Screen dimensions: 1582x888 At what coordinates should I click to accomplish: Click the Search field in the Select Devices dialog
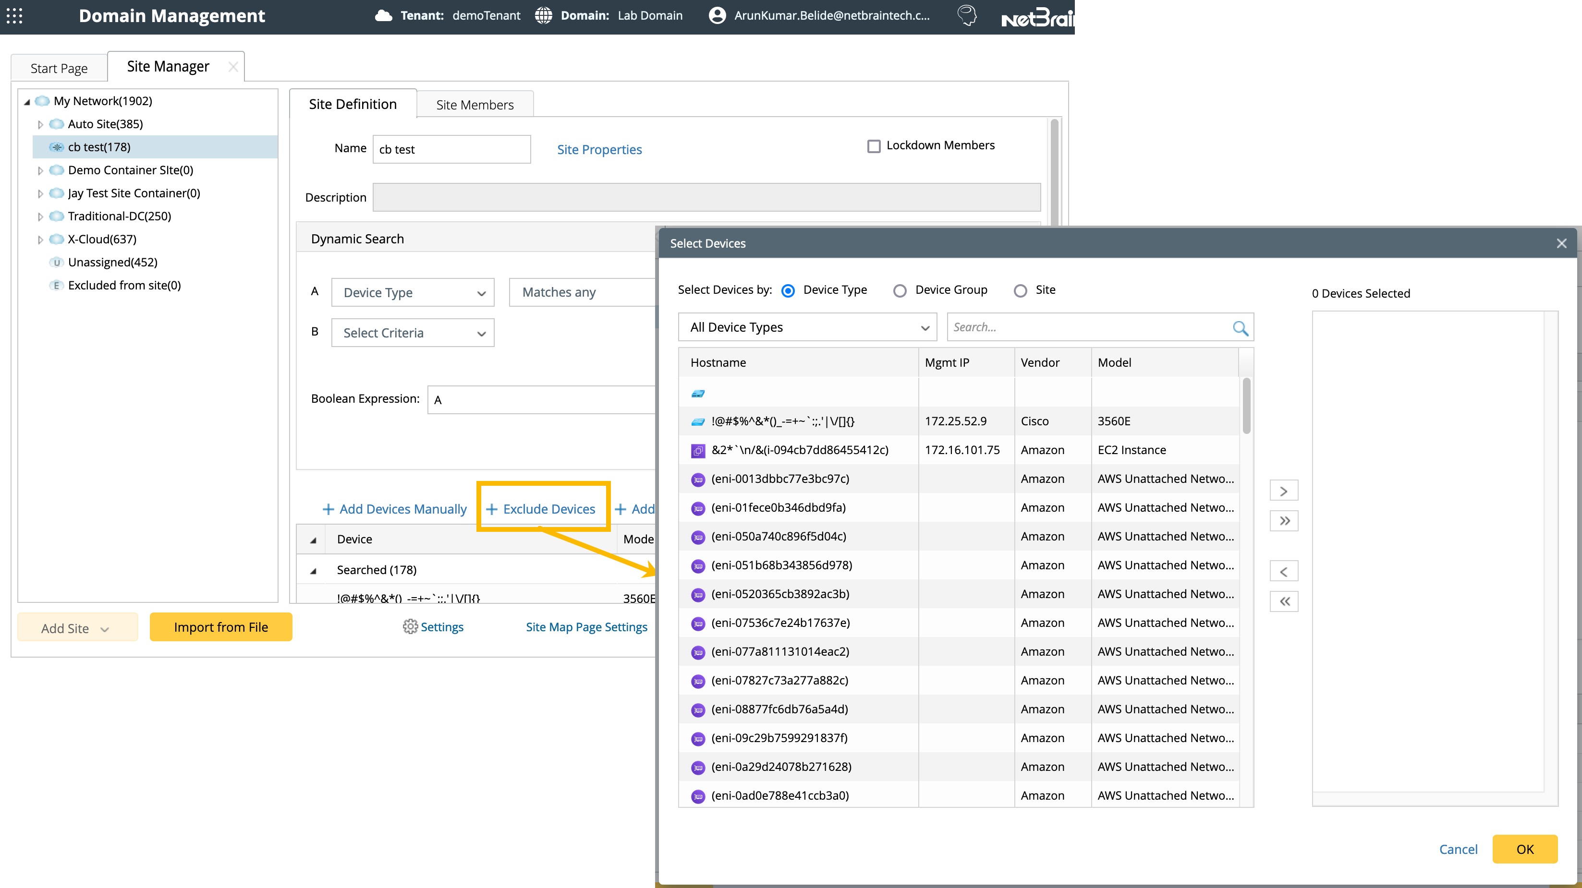tap(1087, 327)
